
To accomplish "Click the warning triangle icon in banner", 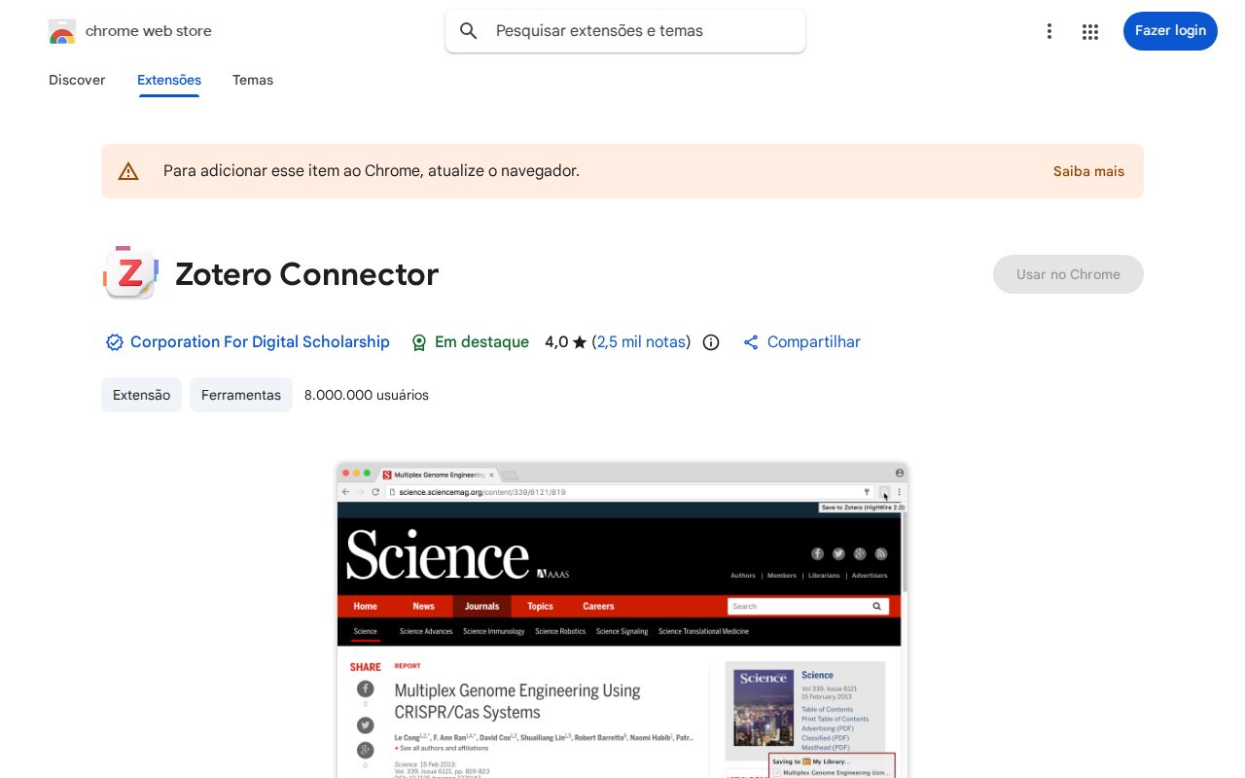I will (128, 171).
